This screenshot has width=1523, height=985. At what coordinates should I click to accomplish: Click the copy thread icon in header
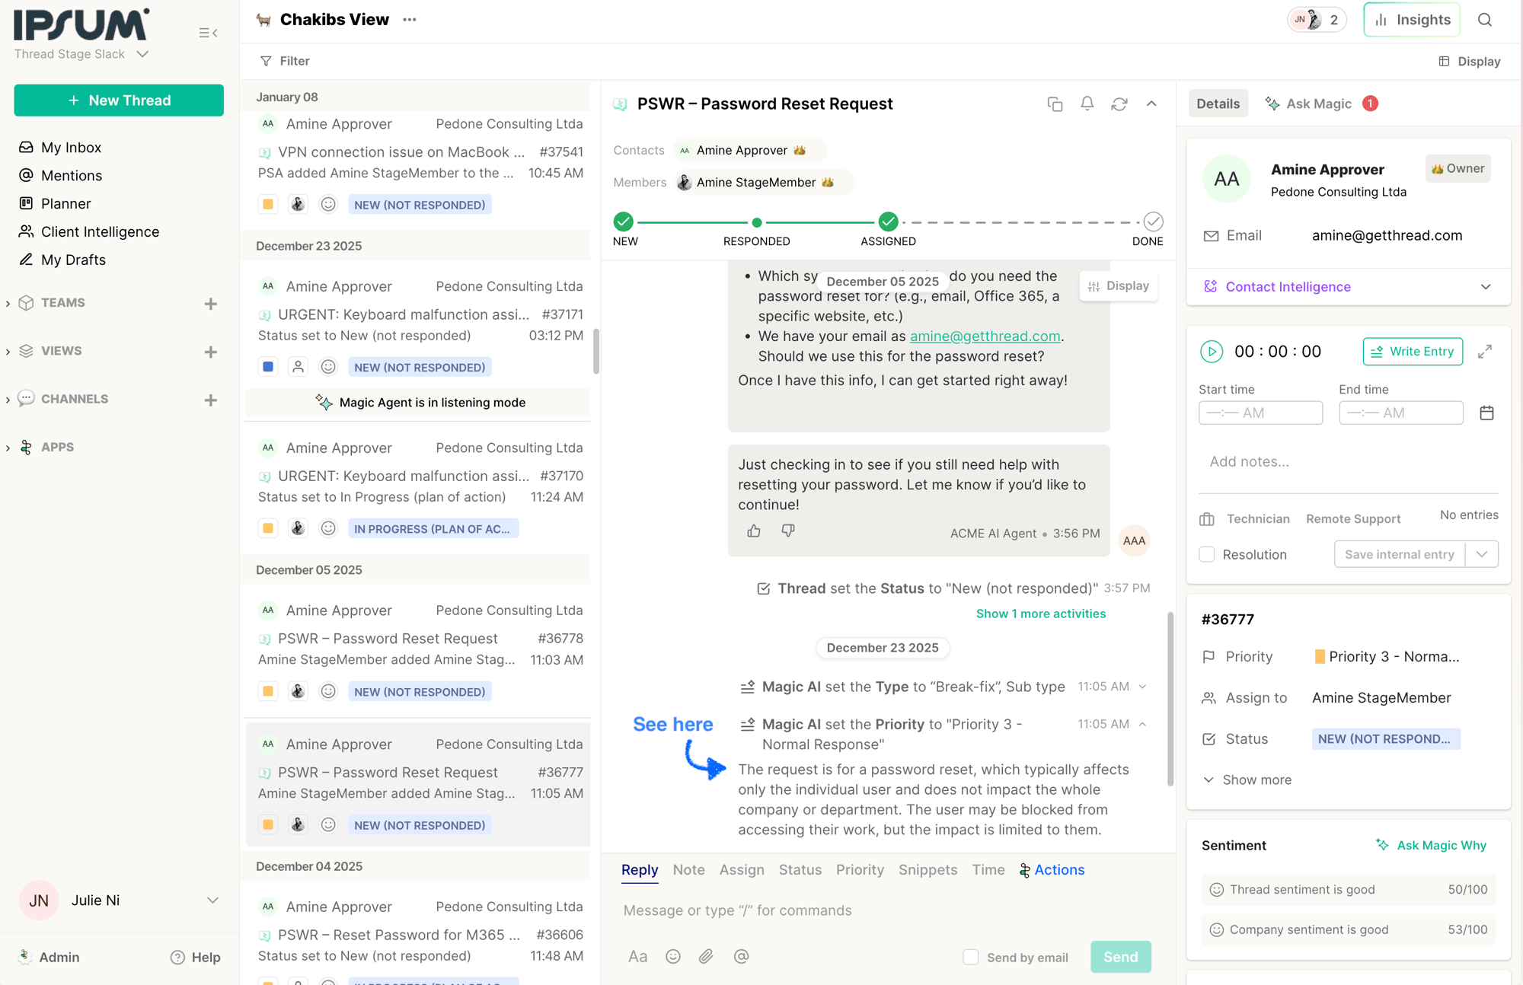pyautogui.click(x=1055, y=104)
